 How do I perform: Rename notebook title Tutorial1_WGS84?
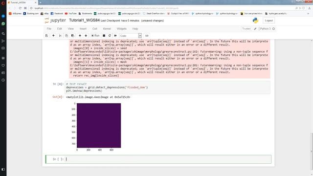(x=84, y=21)
